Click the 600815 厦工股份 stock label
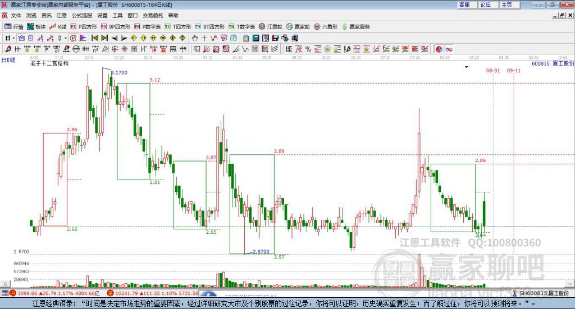The width and height of the screenshot is (575, 309). click(x=553, y=64)
